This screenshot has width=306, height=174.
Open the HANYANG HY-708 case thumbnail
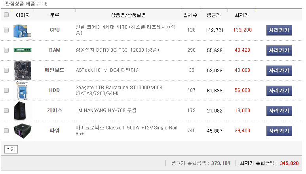pos(23,110)
